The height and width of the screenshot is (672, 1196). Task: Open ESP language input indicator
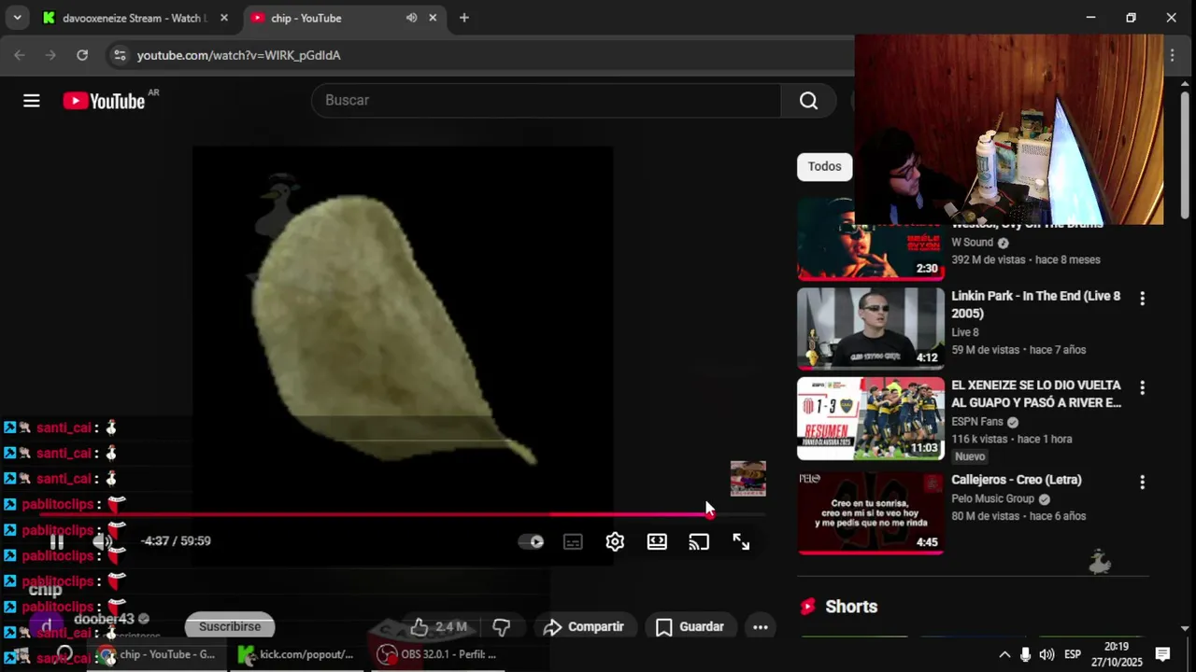[x=1073, y=654]
